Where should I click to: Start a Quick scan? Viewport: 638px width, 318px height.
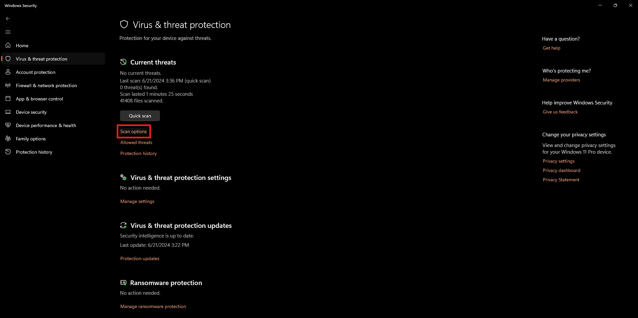[140, 116]
